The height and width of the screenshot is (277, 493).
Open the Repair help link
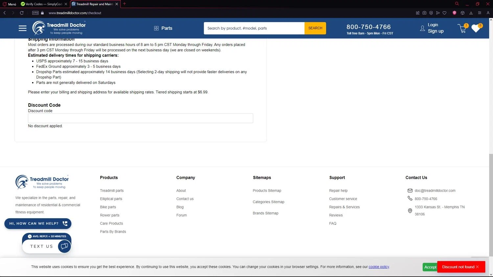(338, 191)
